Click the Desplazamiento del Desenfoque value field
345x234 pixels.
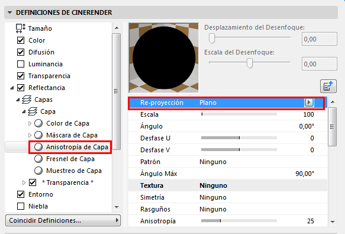click(319, 39)
